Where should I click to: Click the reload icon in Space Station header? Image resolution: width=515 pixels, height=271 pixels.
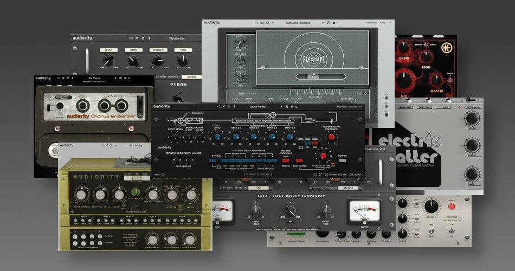(229, 107)
